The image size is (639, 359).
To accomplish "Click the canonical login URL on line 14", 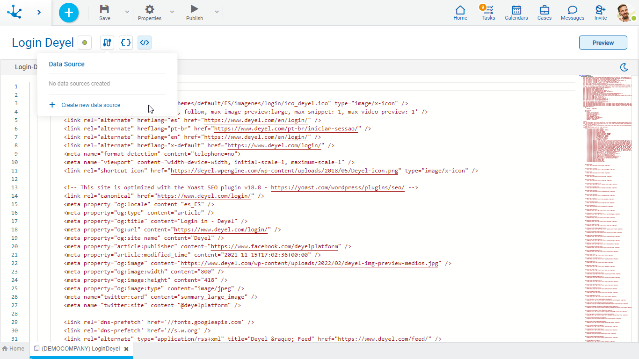I will pyautogui.click(x=205, y=196).
